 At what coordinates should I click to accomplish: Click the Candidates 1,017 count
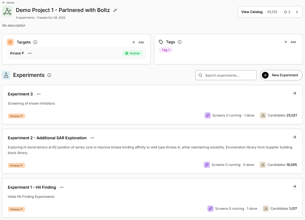coord(284,209)
